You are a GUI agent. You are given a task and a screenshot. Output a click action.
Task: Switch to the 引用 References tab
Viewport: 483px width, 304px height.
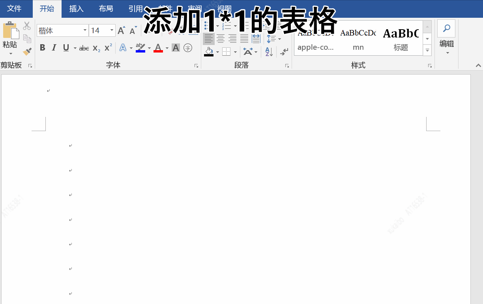[x=135, y=9]
